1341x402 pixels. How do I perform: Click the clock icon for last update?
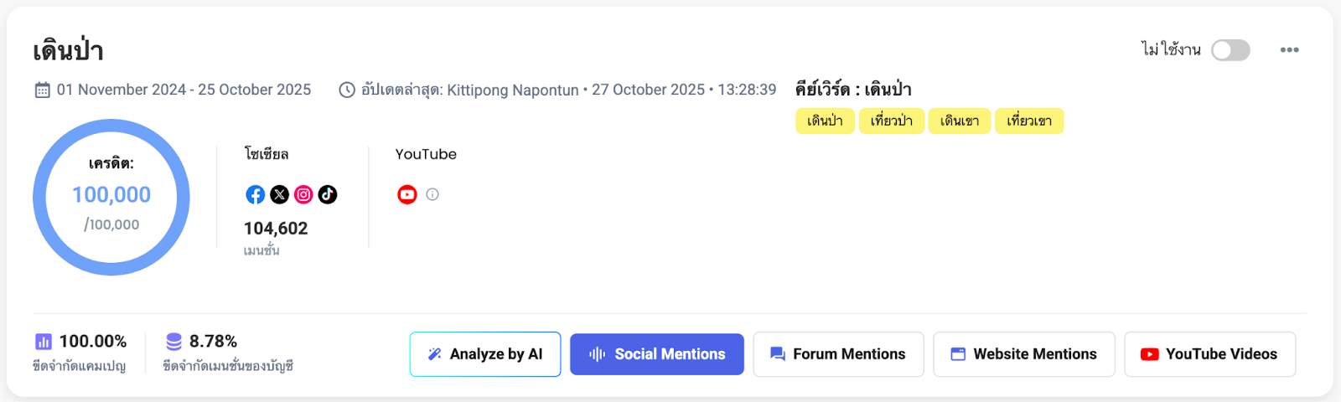[347, 90]
